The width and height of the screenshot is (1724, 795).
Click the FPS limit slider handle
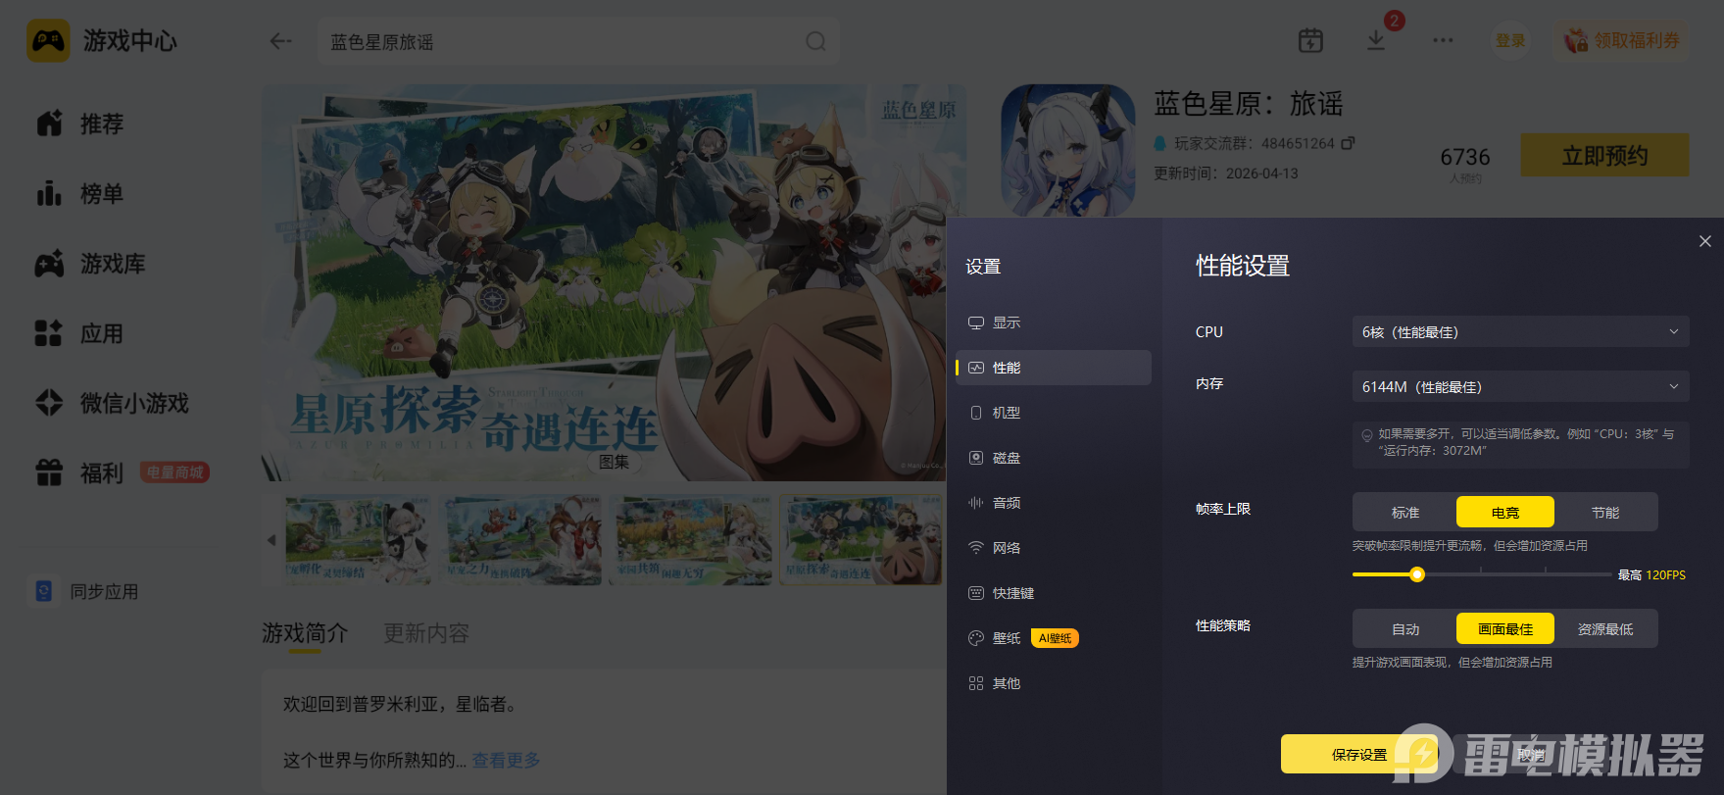click(x=1417, y=574)
